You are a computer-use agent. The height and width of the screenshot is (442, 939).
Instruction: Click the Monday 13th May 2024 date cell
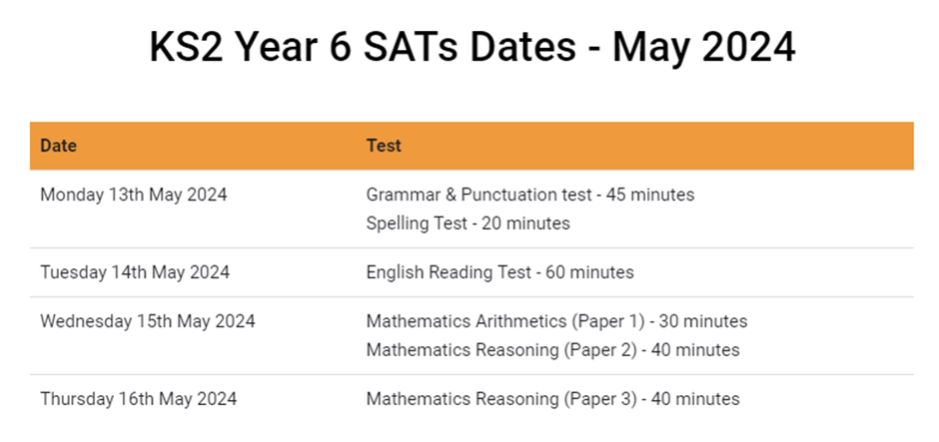(x=134, y=195)
